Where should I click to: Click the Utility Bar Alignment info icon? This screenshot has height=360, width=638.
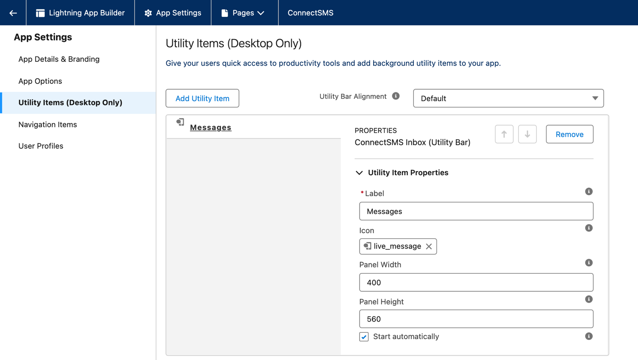click(396, 96)
